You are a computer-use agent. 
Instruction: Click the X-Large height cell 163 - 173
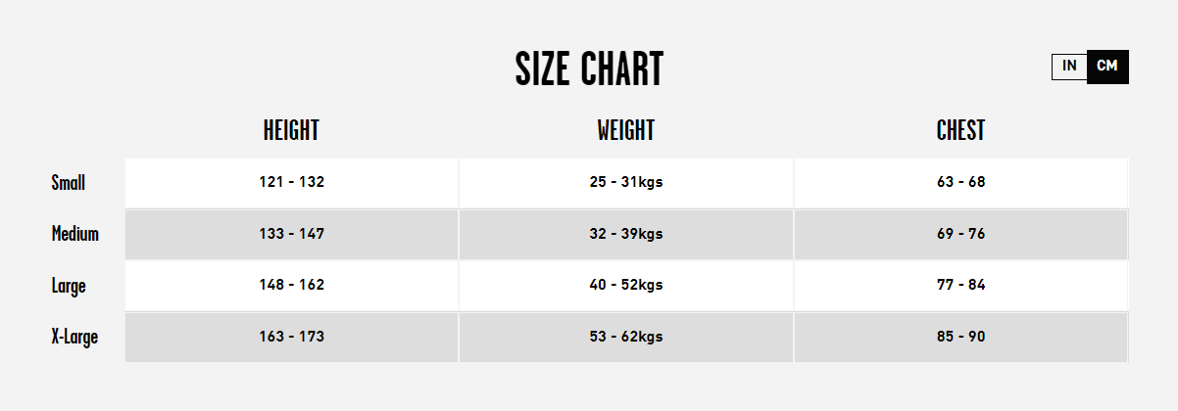(292, 337)
